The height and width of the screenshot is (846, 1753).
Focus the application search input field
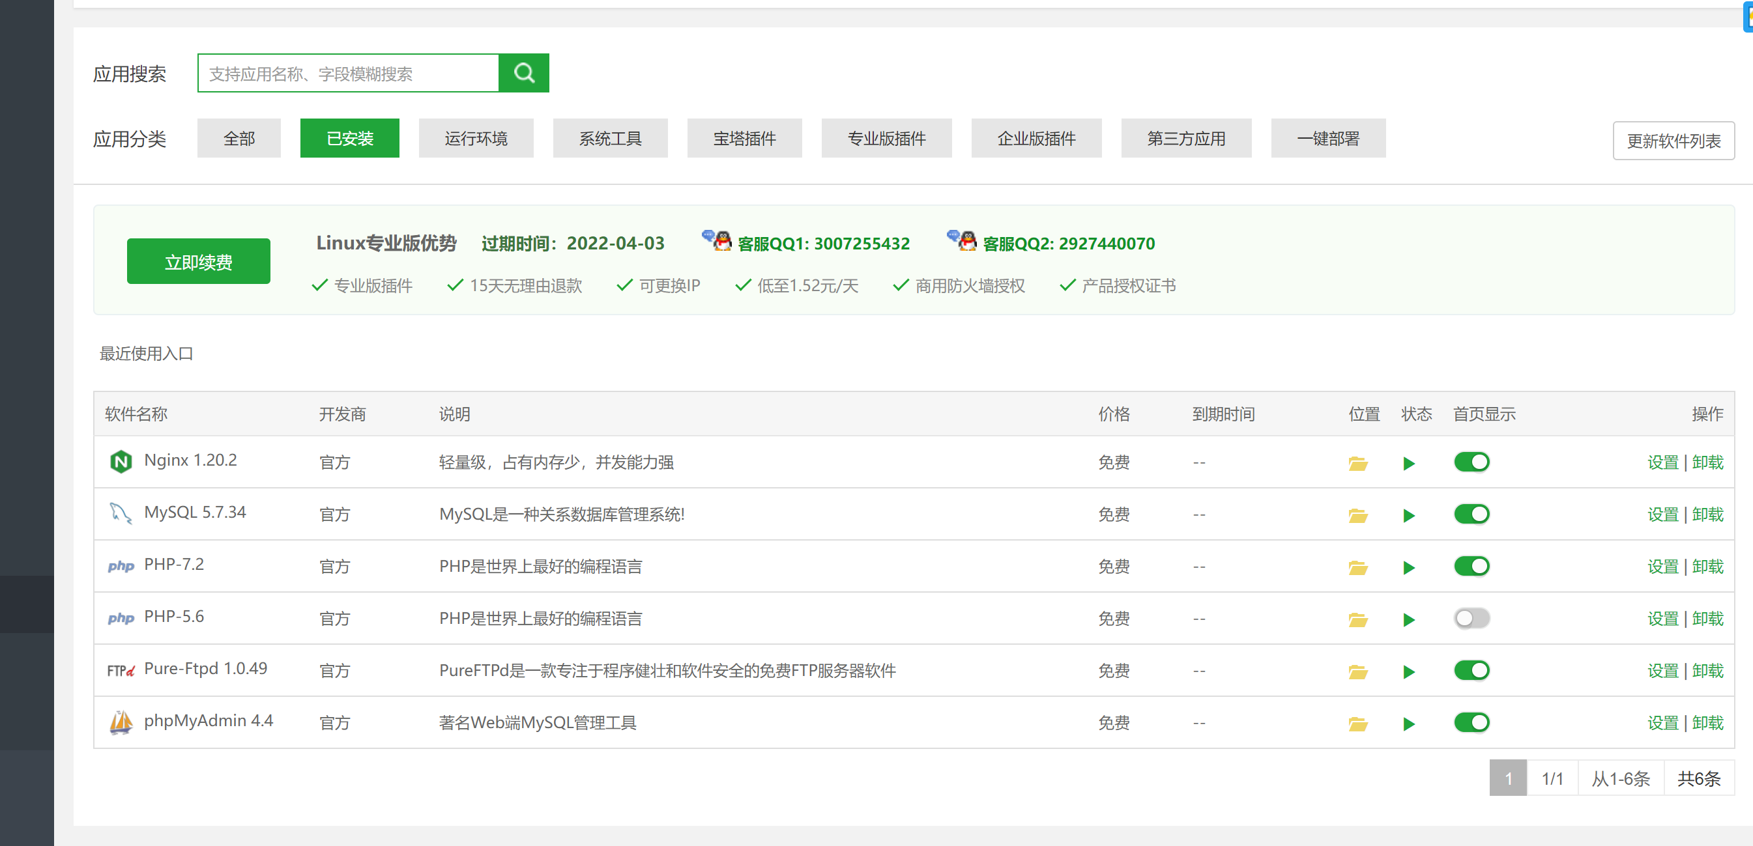[x=348, y=73]
